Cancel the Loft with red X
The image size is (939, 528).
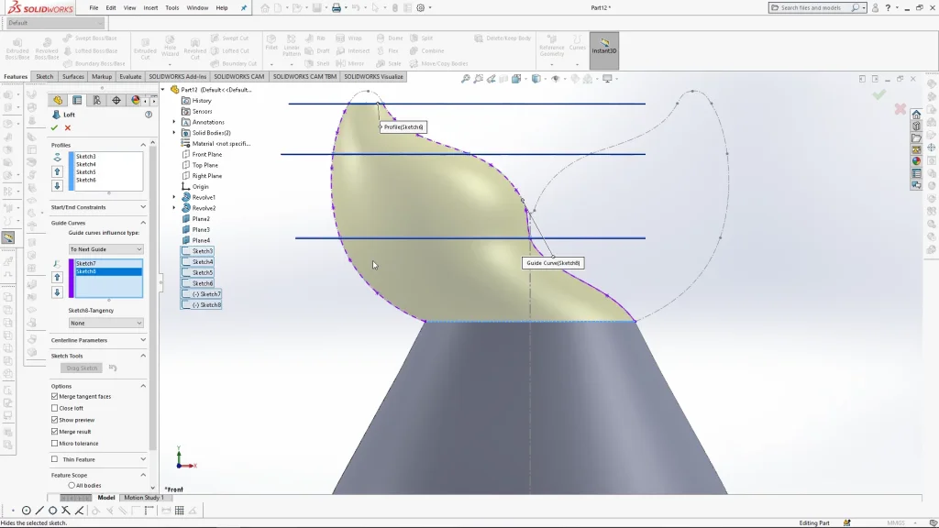coord(67,128)
